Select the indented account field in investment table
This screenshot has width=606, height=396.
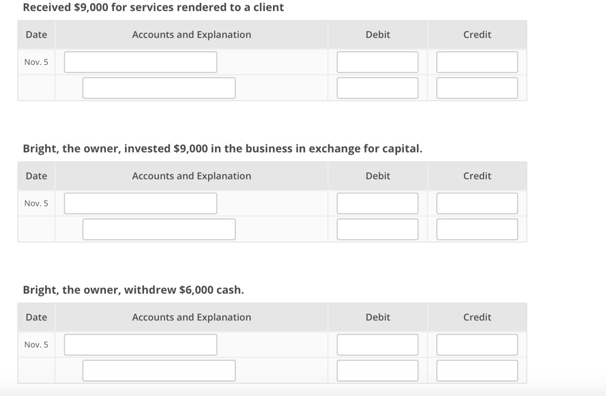[159, 228]
